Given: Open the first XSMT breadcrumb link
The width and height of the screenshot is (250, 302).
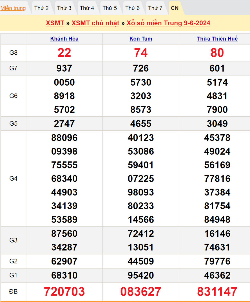Looking at the screenshot, I should pos(55,23).
